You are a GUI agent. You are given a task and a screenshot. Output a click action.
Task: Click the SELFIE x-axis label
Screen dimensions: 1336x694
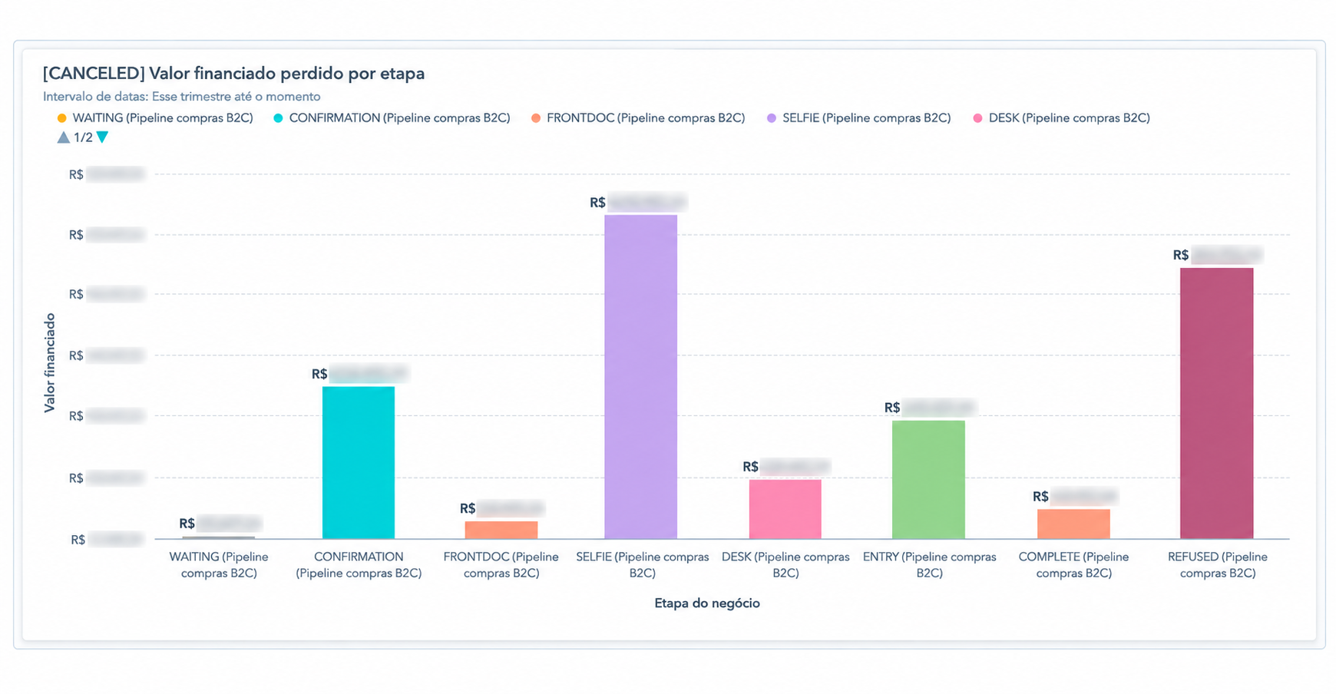(643, 565)
